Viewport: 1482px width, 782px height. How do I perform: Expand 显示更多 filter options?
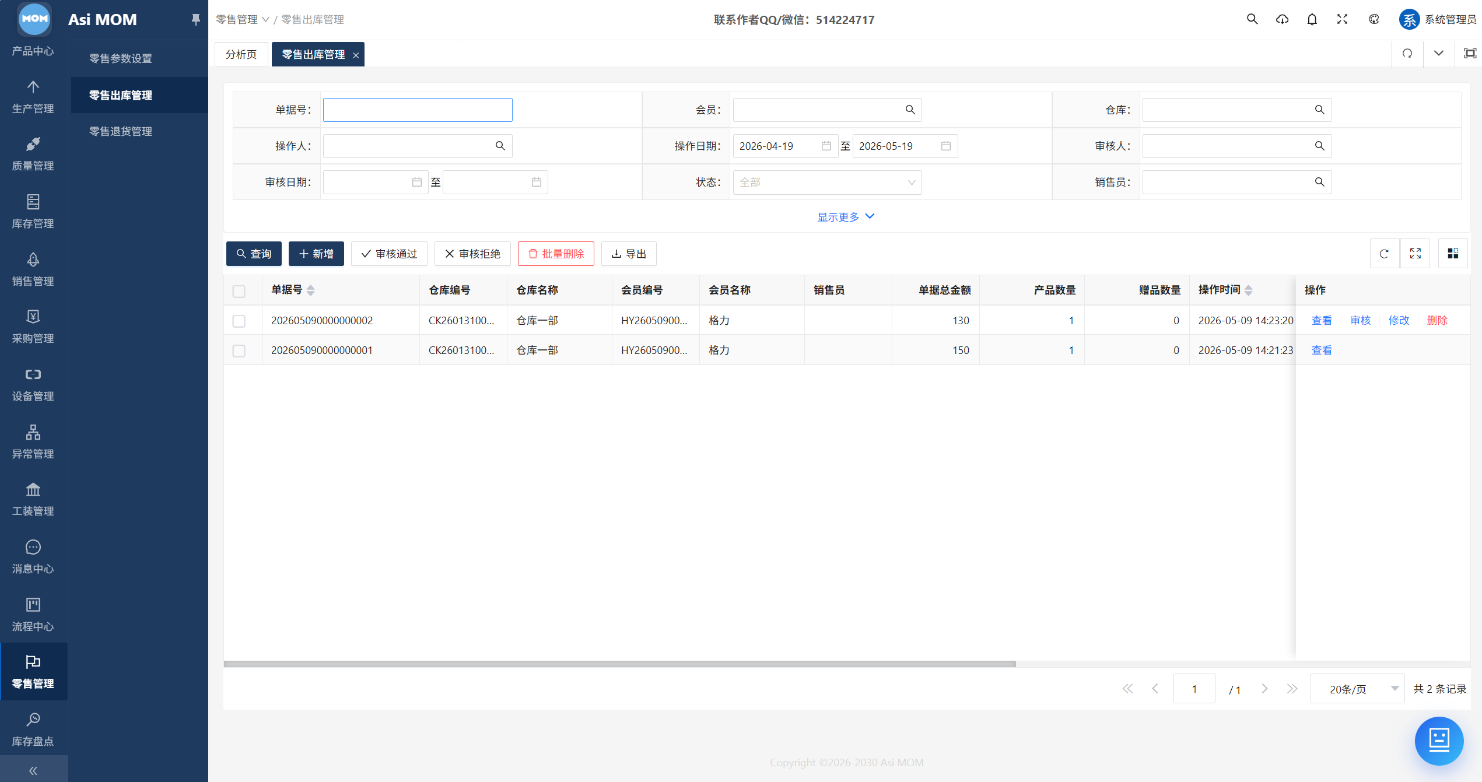[x=845, y=217]
